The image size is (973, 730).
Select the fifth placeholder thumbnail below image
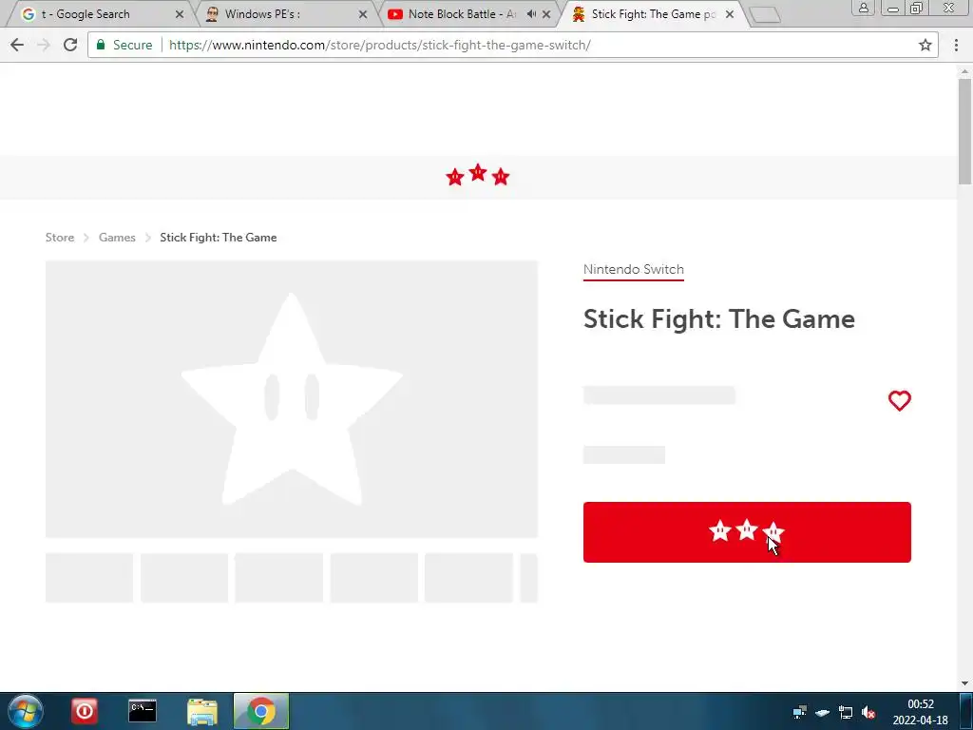(468, 578)
